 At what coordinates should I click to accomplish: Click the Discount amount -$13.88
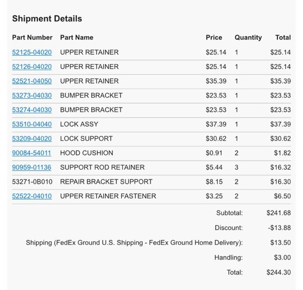[279, 228]
